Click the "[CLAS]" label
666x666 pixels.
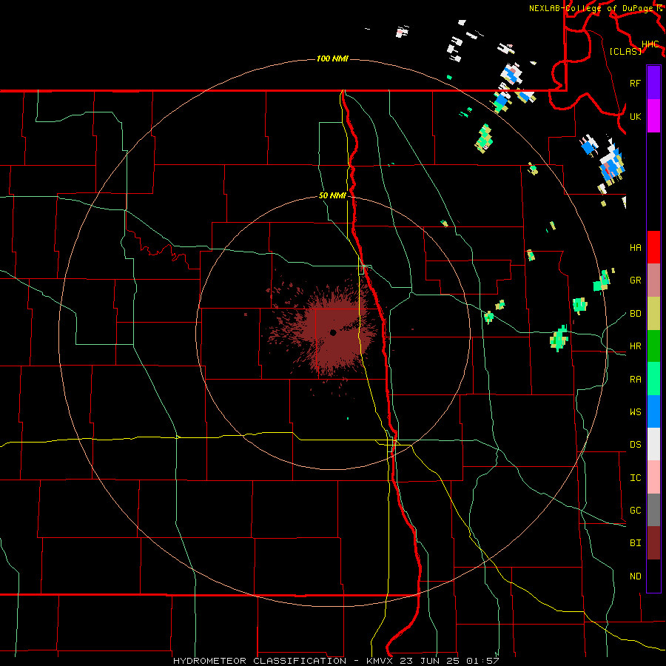tap(625, 51)
